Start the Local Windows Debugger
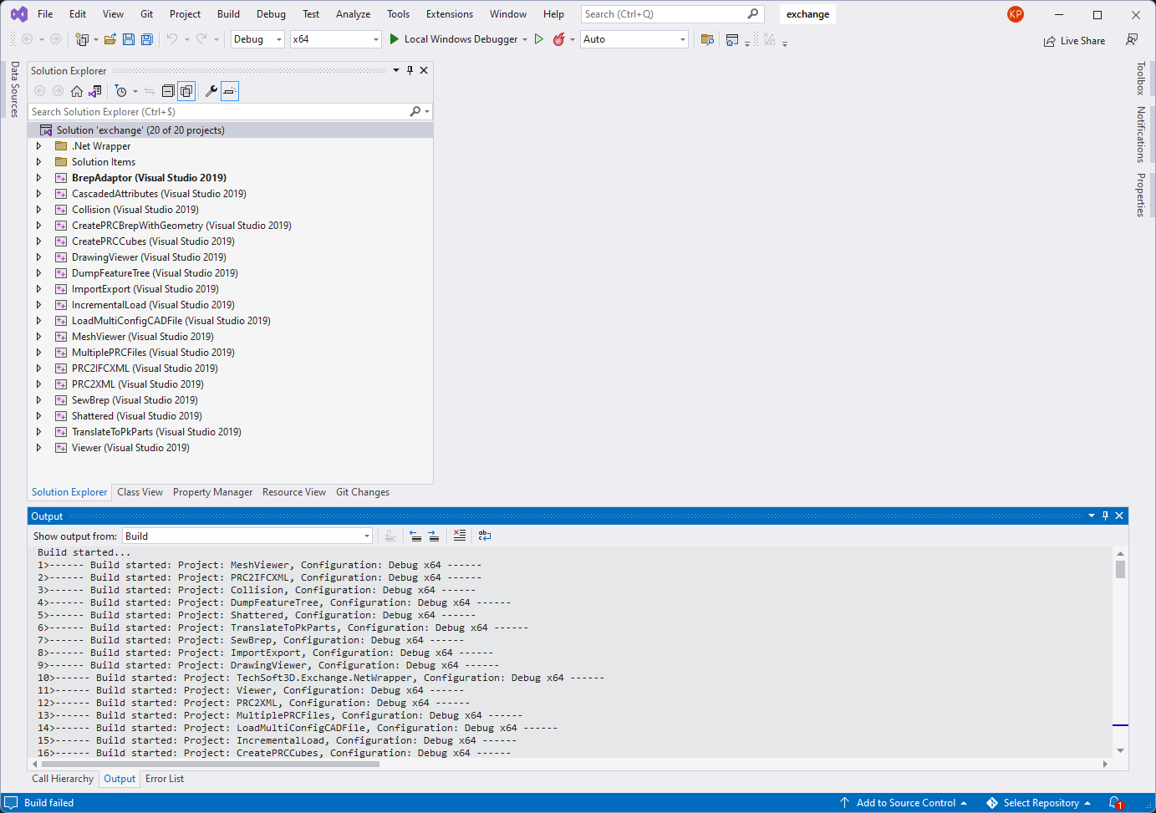This screenshot has height=813, width=1156. pyautogui.click(x=456, y=38)
